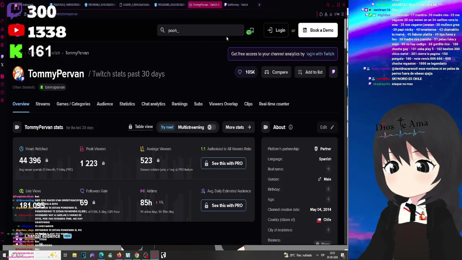Click the Streams Charts breadcrumb TommyPervan
462x260 pixels.
(x=77, y=53)
